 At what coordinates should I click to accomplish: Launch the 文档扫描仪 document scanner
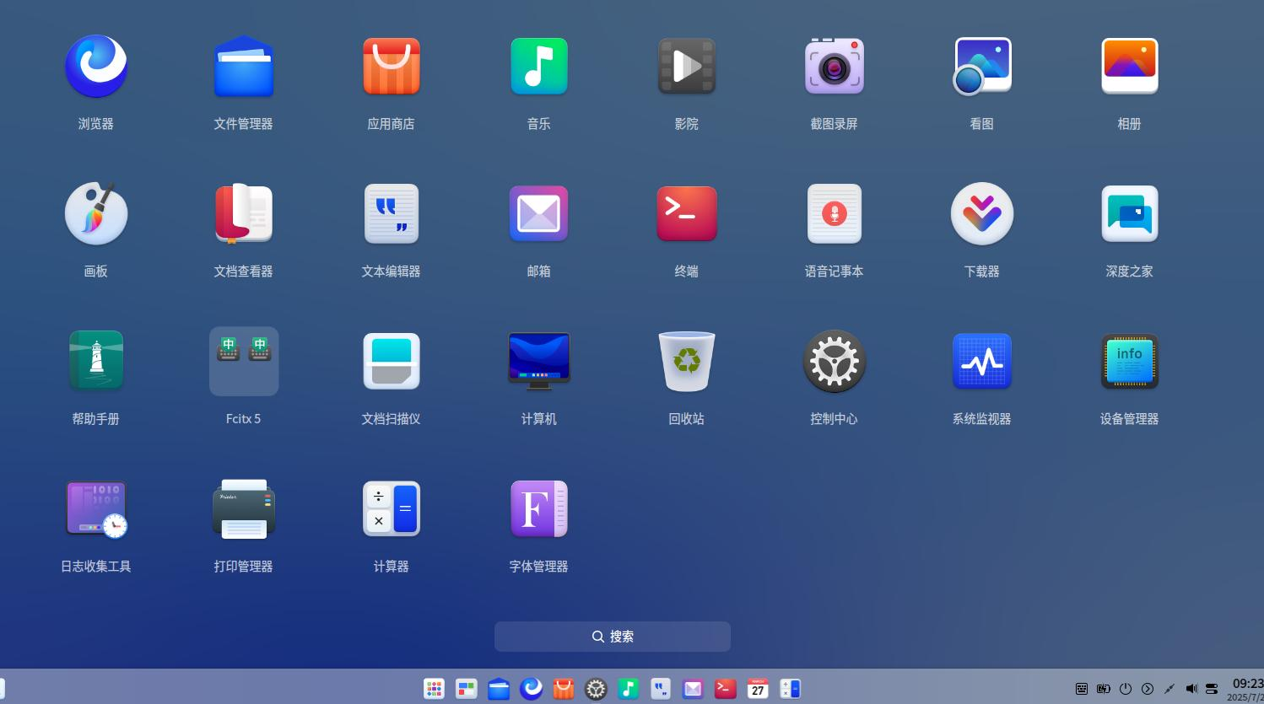coord(392,361)
